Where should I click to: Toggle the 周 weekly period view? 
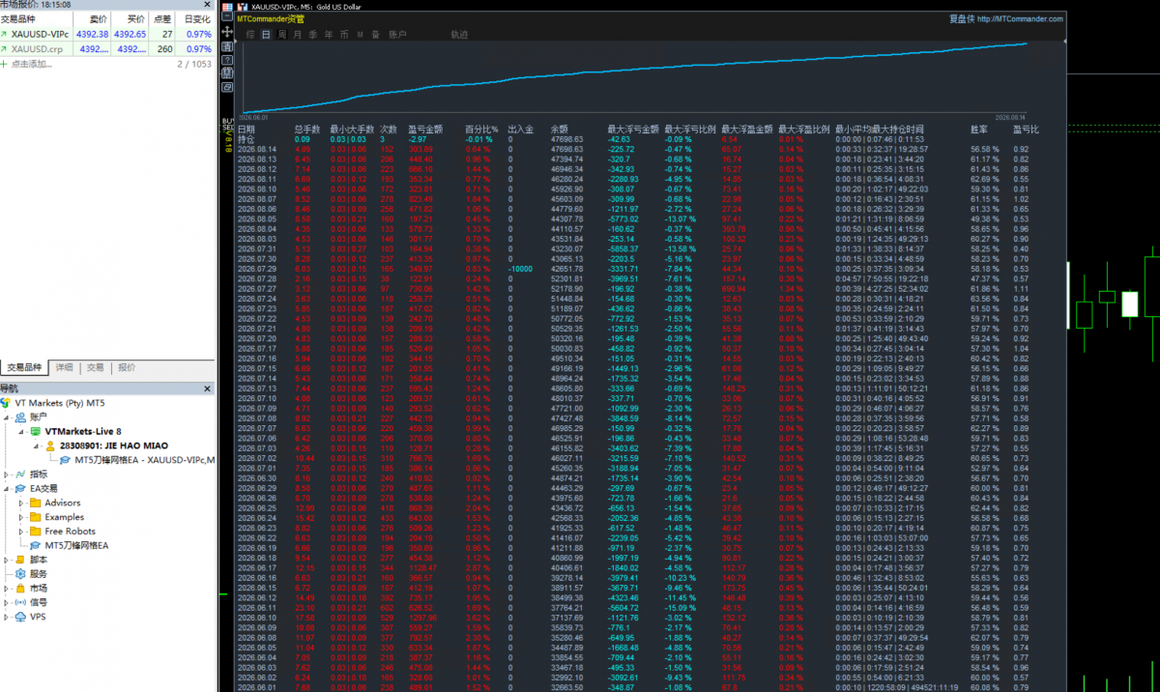tap(282, 34)
